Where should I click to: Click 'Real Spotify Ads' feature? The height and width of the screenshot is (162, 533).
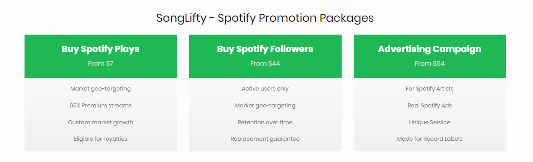[x=430, y=106]
